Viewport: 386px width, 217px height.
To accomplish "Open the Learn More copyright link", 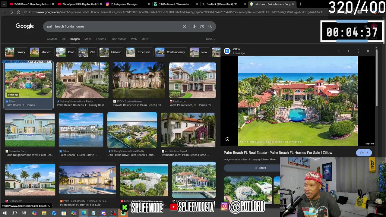I will (269, 159).
